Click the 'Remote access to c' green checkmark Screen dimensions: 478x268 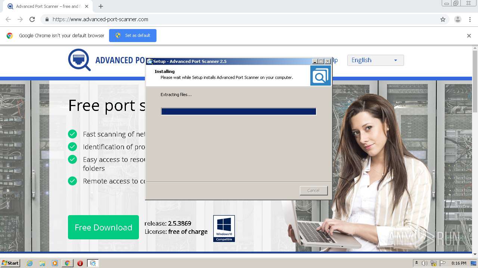click(x=72, y=181)
